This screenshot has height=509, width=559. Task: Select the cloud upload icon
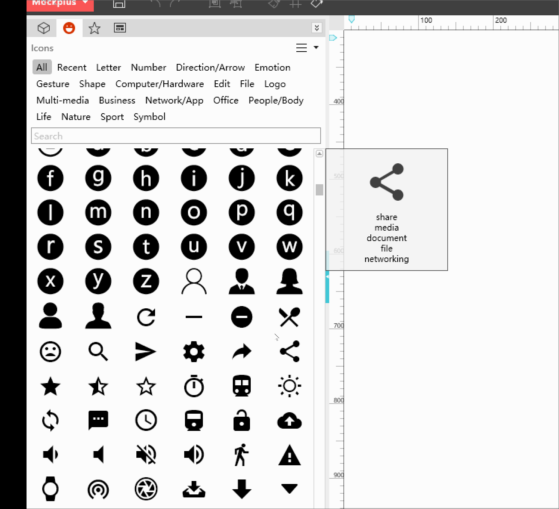(290, 420)
